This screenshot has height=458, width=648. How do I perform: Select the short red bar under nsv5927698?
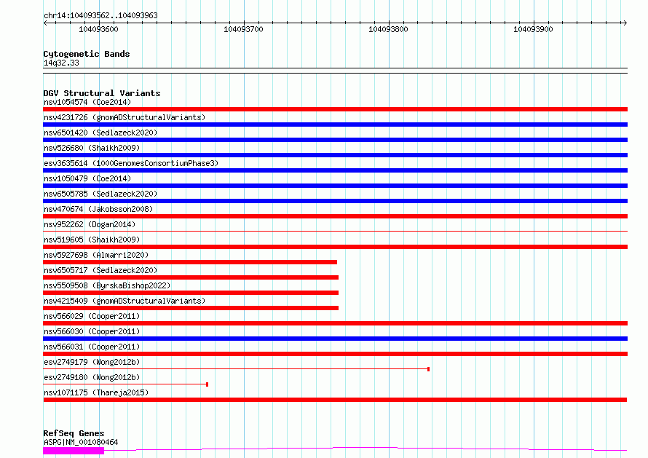click(x=190, y=262)
